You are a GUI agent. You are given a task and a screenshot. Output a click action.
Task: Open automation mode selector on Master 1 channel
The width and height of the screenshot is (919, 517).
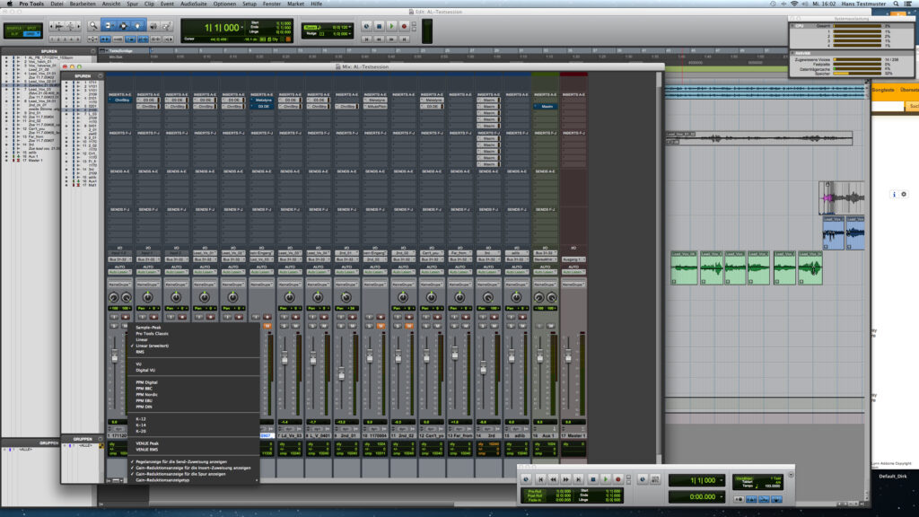coord(573,272)
